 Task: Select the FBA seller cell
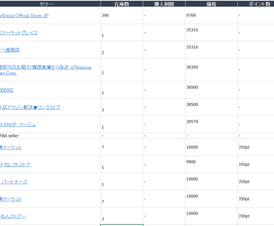pyautogui.click(x=50, y=136)
